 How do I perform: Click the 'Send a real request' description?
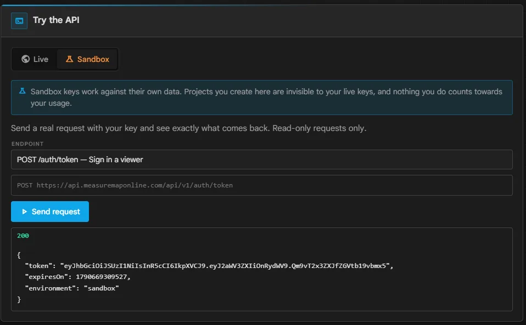point(188,128)
